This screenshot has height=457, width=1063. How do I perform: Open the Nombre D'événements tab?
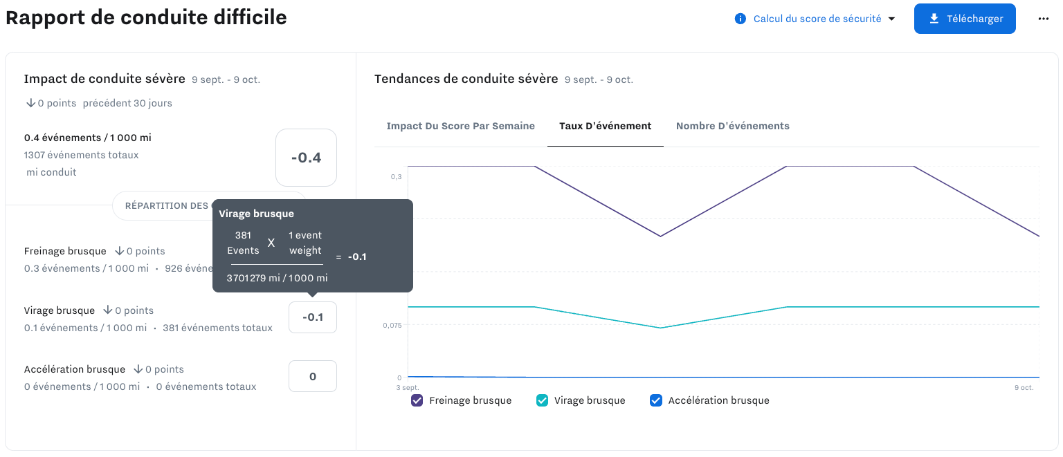[x=732, y=126]
